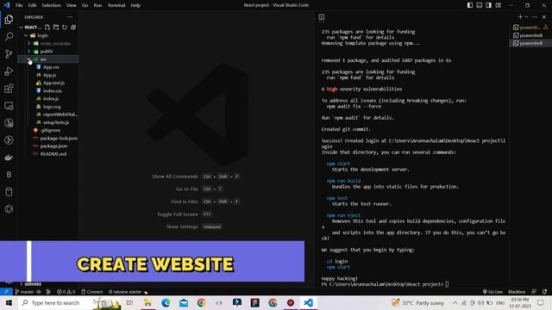Click master branch in status bar
The height and width of the screenshot is (310, 552).
(x=25, y=292)
